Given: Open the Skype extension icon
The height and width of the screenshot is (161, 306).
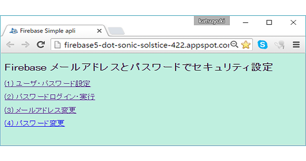Looking at the screenshot, I should (x=262, y=45).
